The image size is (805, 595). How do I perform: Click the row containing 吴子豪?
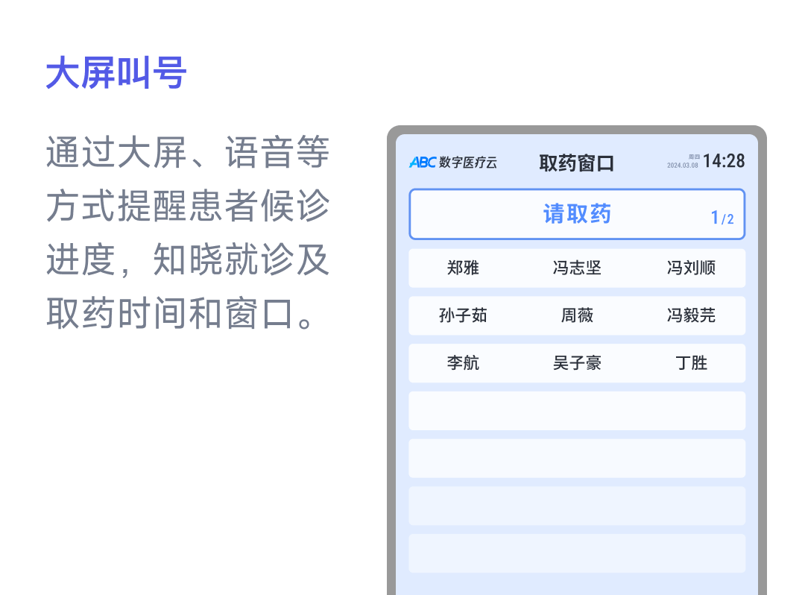pyautogui.click(x=578, y=363)
